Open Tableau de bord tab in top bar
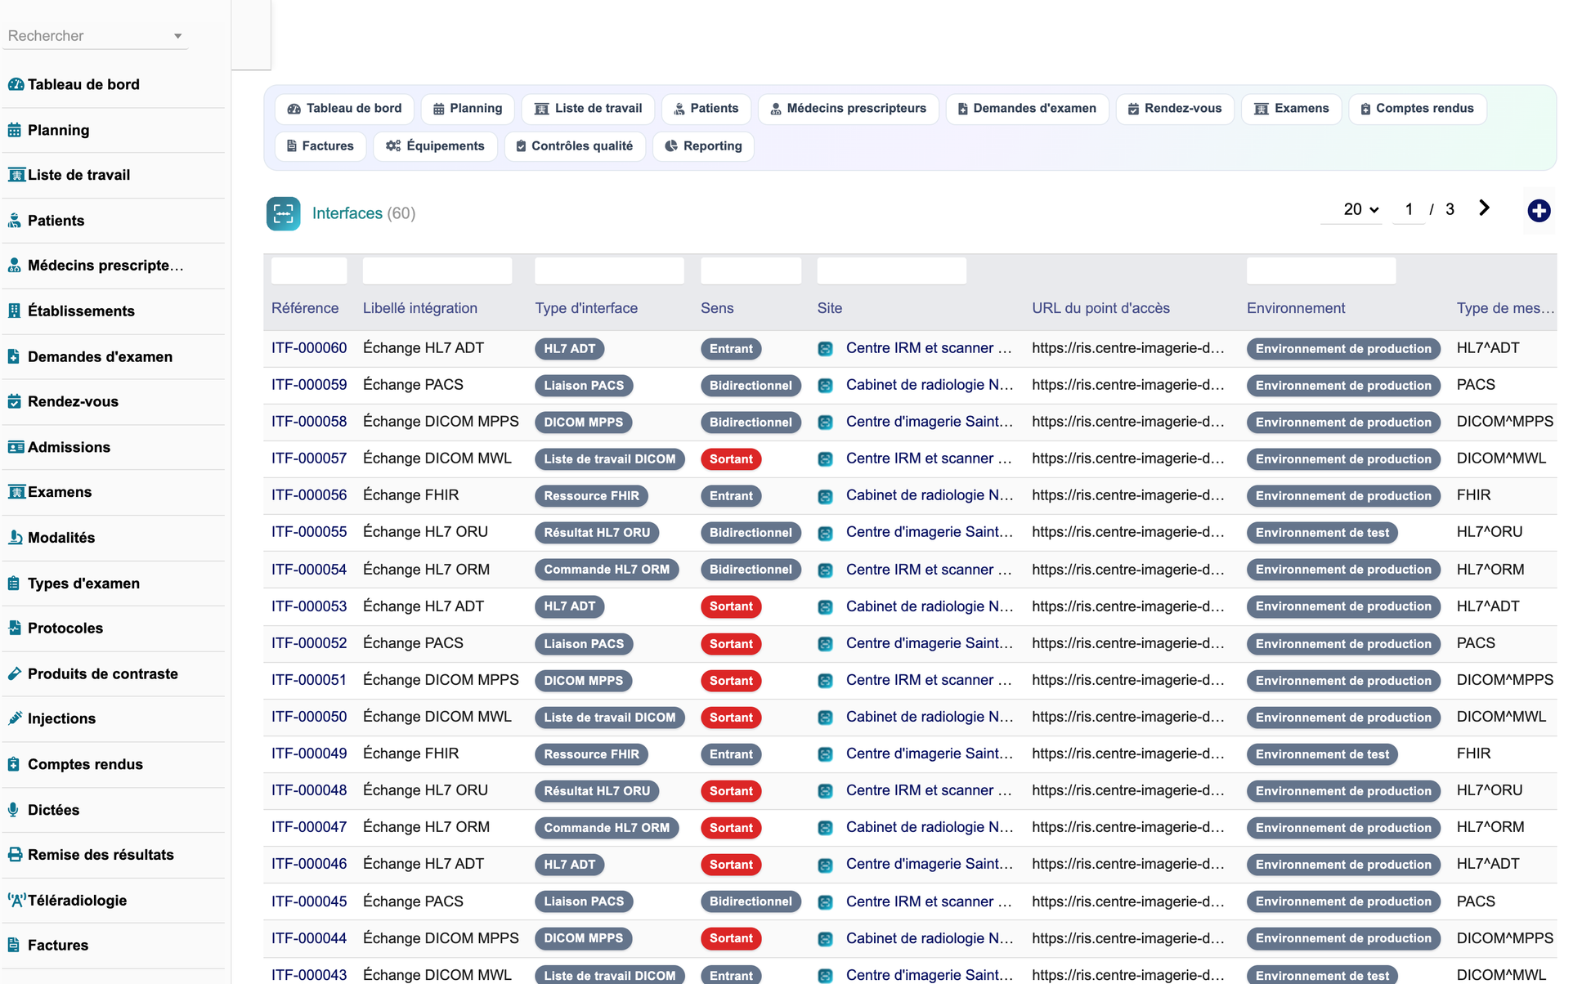The width and height of the screenshot is (1591, 984). tap(345, 109)
